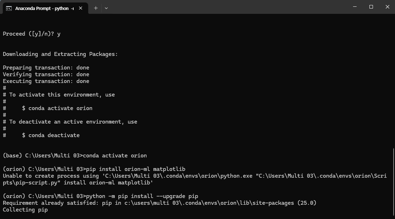Click the 'Proceed ([y]/n)? y' line
Viewport: 395px width, 219px height.
click(32, 34)
